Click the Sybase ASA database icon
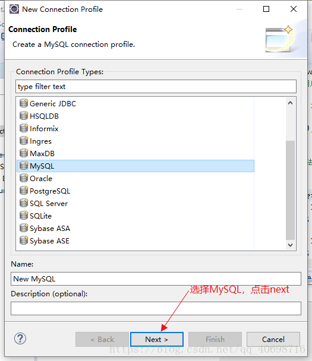This screenshot has height=361, width=312. [24, 228]
